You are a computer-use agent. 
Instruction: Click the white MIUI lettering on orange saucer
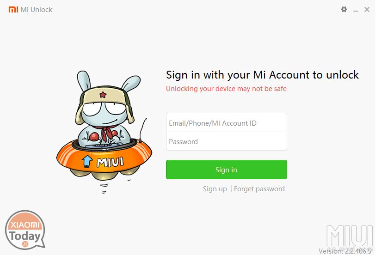tap(110, 162)
